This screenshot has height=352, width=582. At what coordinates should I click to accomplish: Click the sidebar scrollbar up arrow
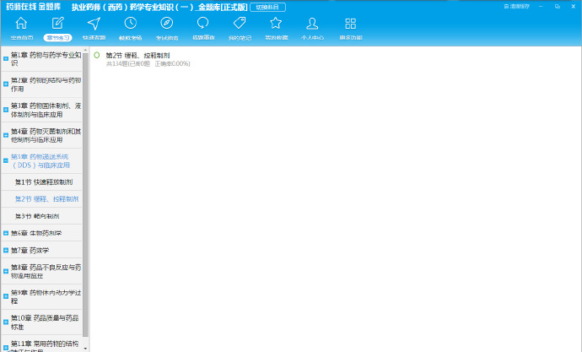[x=86, y=50]
